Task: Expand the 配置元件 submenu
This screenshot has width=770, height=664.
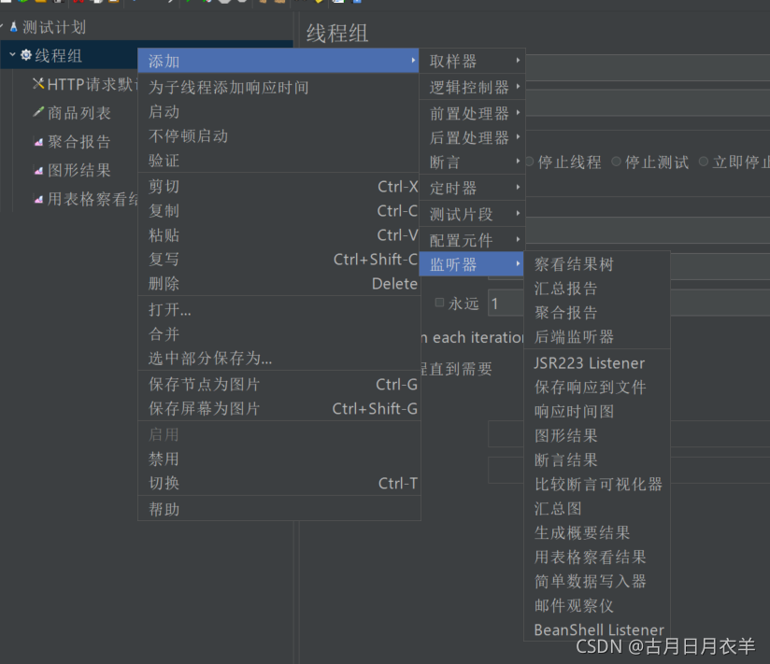Action: click(x=473, y=240)
